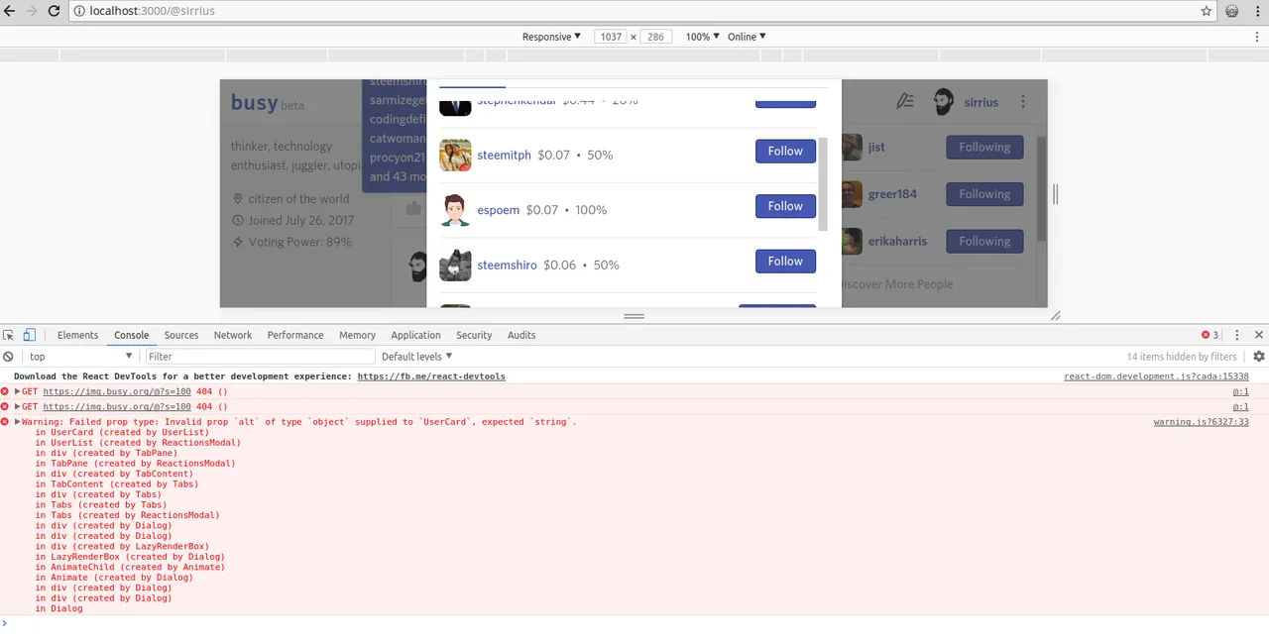Open the Memory tab

[357, 335]
